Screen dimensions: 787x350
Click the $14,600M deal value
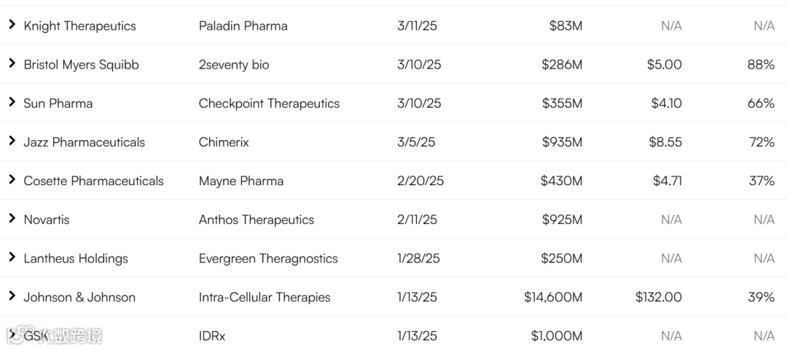point(553,297)
